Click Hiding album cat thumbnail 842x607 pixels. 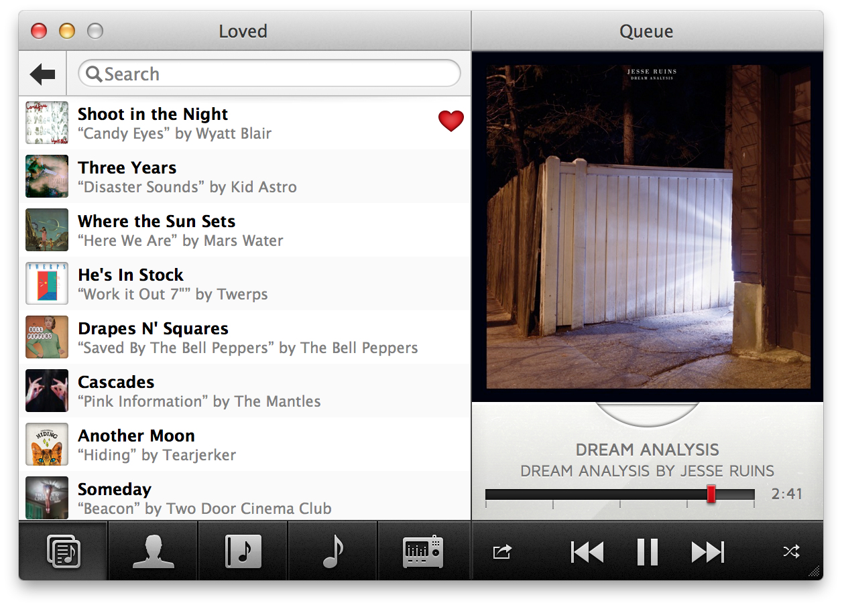[x=47, y=444]
